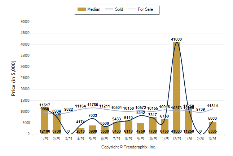
Task: Click the 41000 peak label above the bar
Action: 177,39
